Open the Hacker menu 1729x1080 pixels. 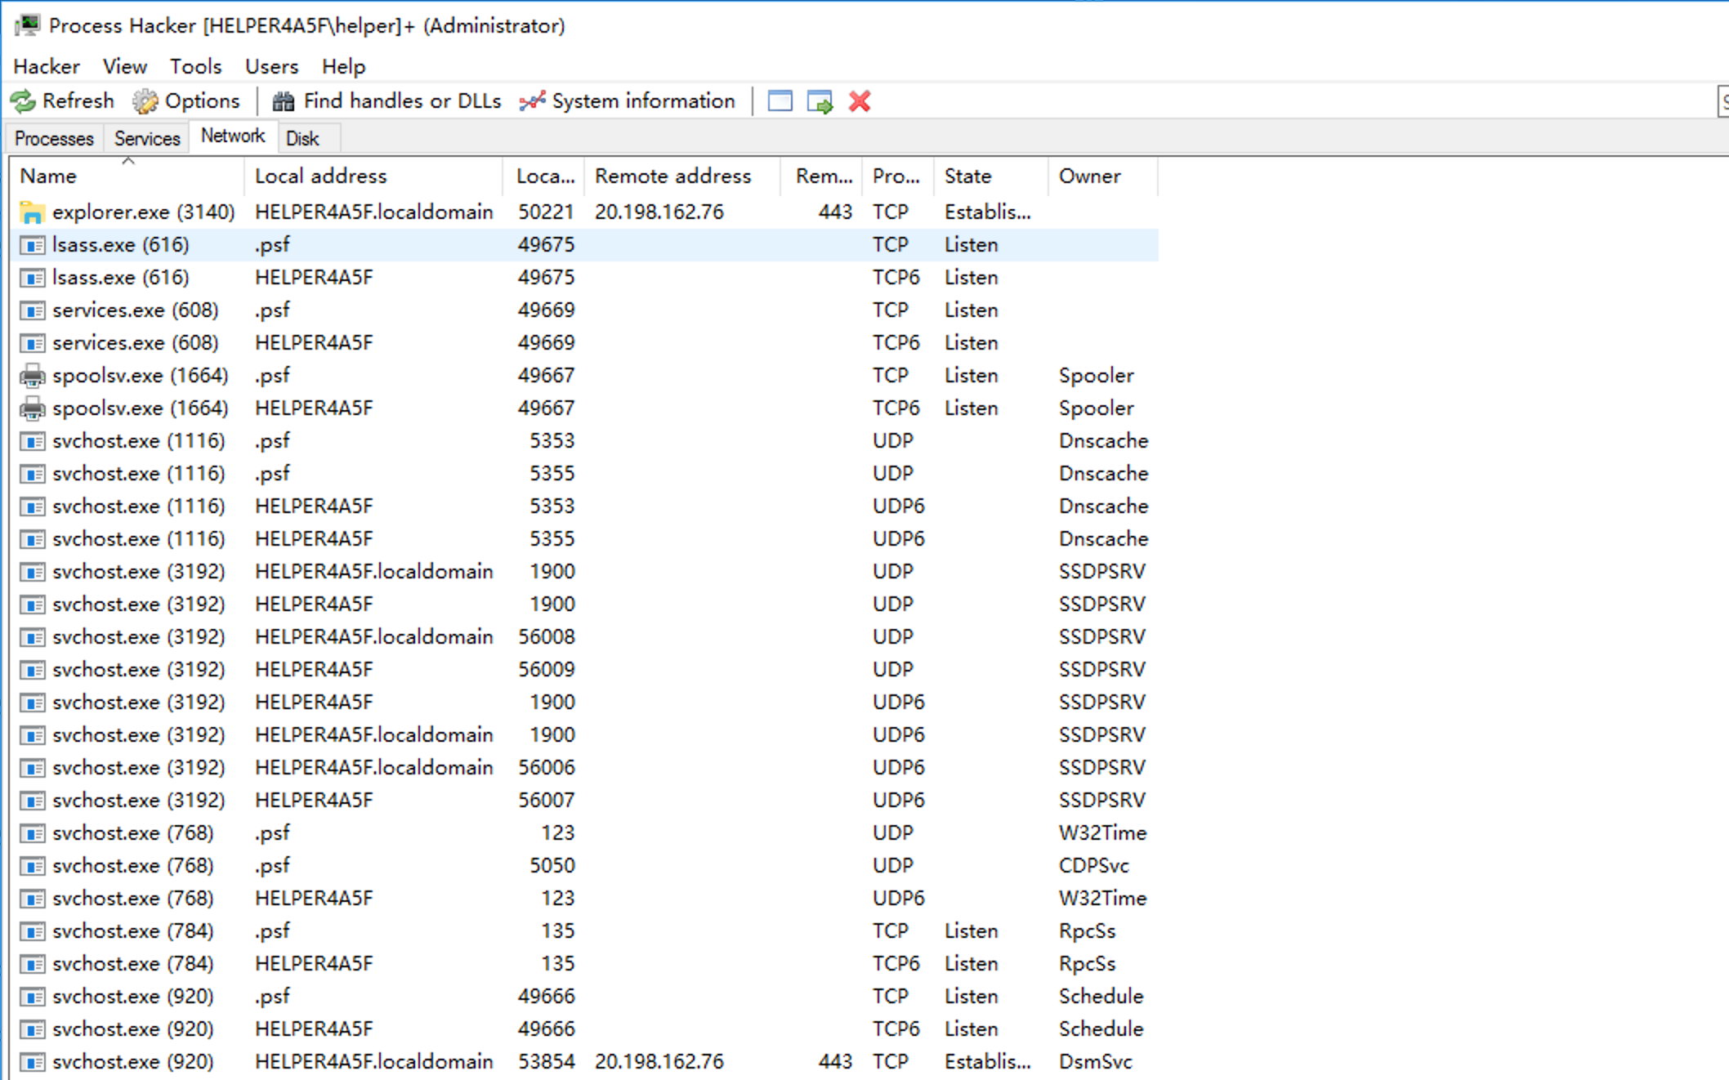(x=47, y=66)
